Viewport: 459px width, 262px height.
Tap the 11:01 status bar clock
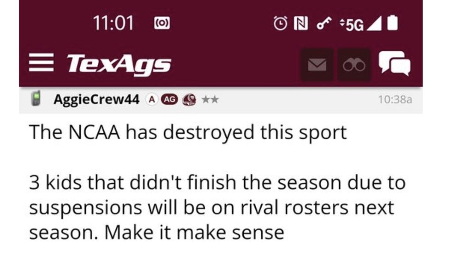pos(113,23)
